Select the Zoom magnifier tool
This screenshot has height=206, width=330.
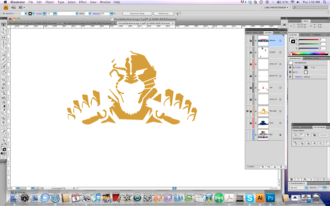4,140
